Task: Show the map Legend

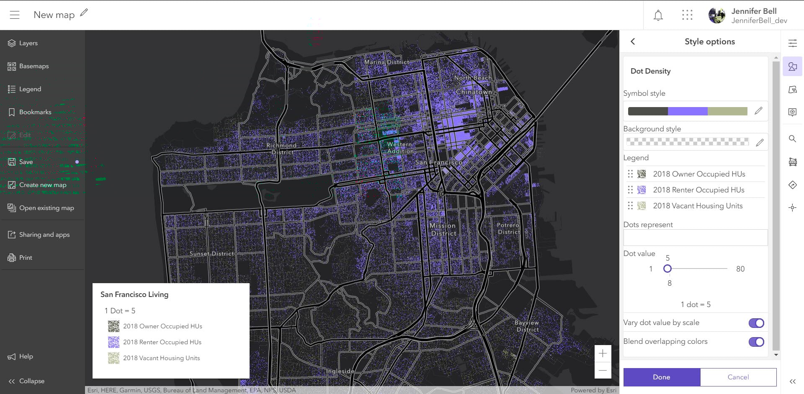Action: (x=30, y=89)
